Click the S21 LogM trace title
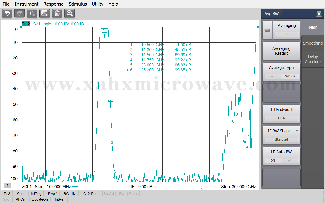The image size is (325, 203). (58, 24)
